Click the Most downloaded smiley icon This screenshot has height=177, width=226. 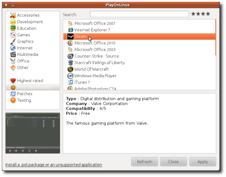click(13, 87)
